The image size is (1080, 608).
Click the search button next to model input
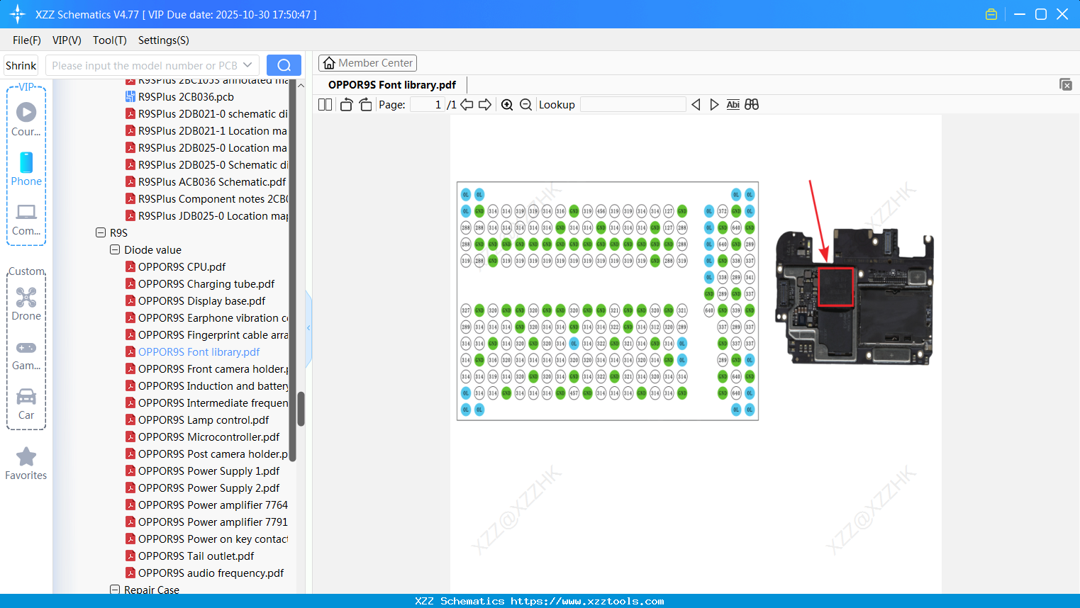284,65
